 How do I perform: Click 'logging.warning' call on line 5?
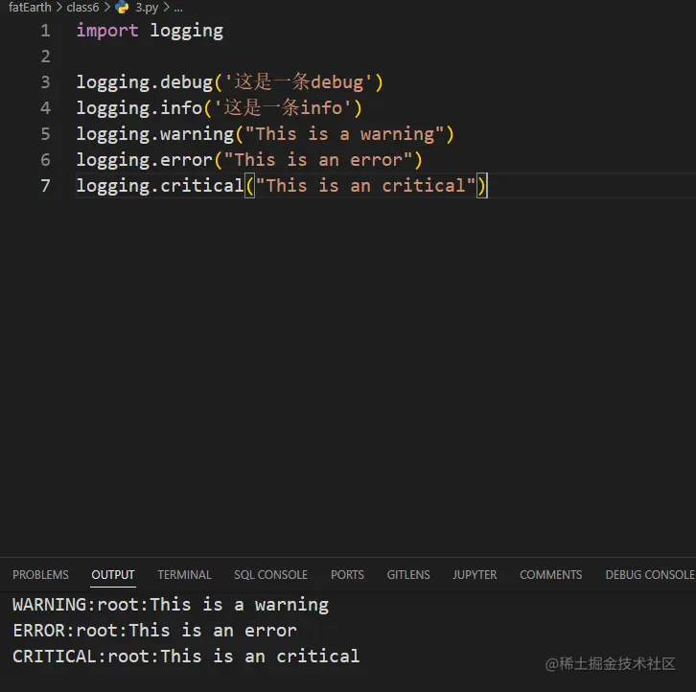pos(155,135)
